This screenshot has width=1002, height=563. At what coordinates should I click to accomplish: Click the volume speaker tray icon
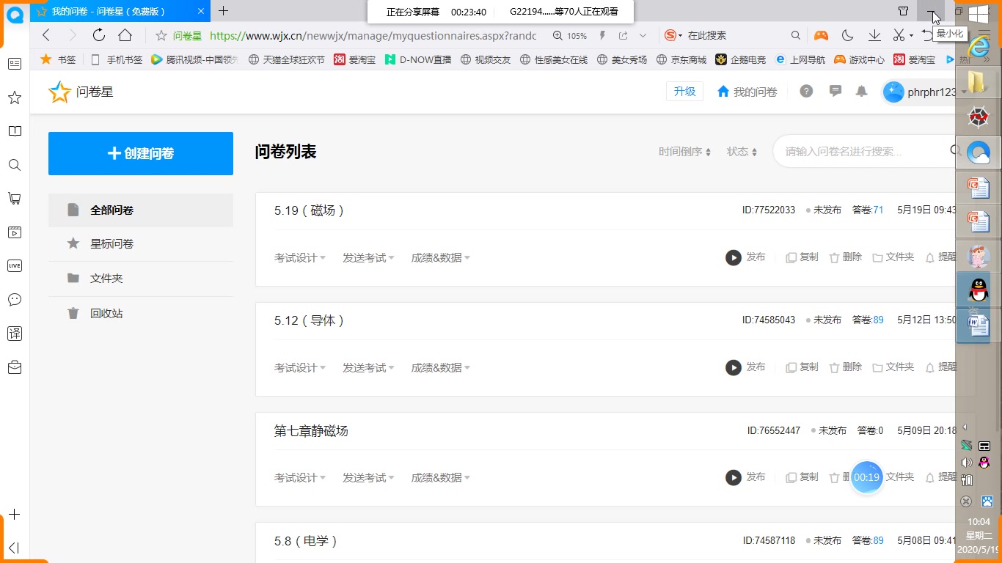tap(967, 463)
